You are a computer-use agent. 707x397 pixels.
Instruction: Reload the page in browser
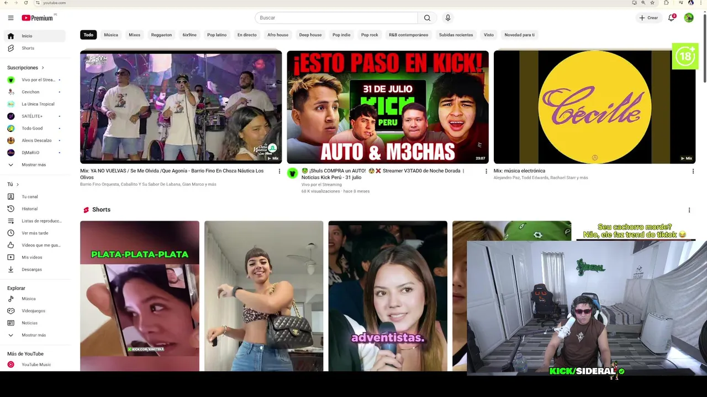pos(25,3)
